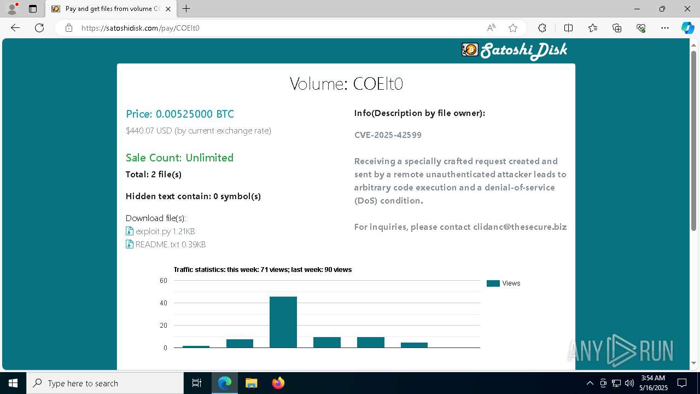Open the notification center icon
The width and height of the screenshot is (700, 394).
[682, 383]
